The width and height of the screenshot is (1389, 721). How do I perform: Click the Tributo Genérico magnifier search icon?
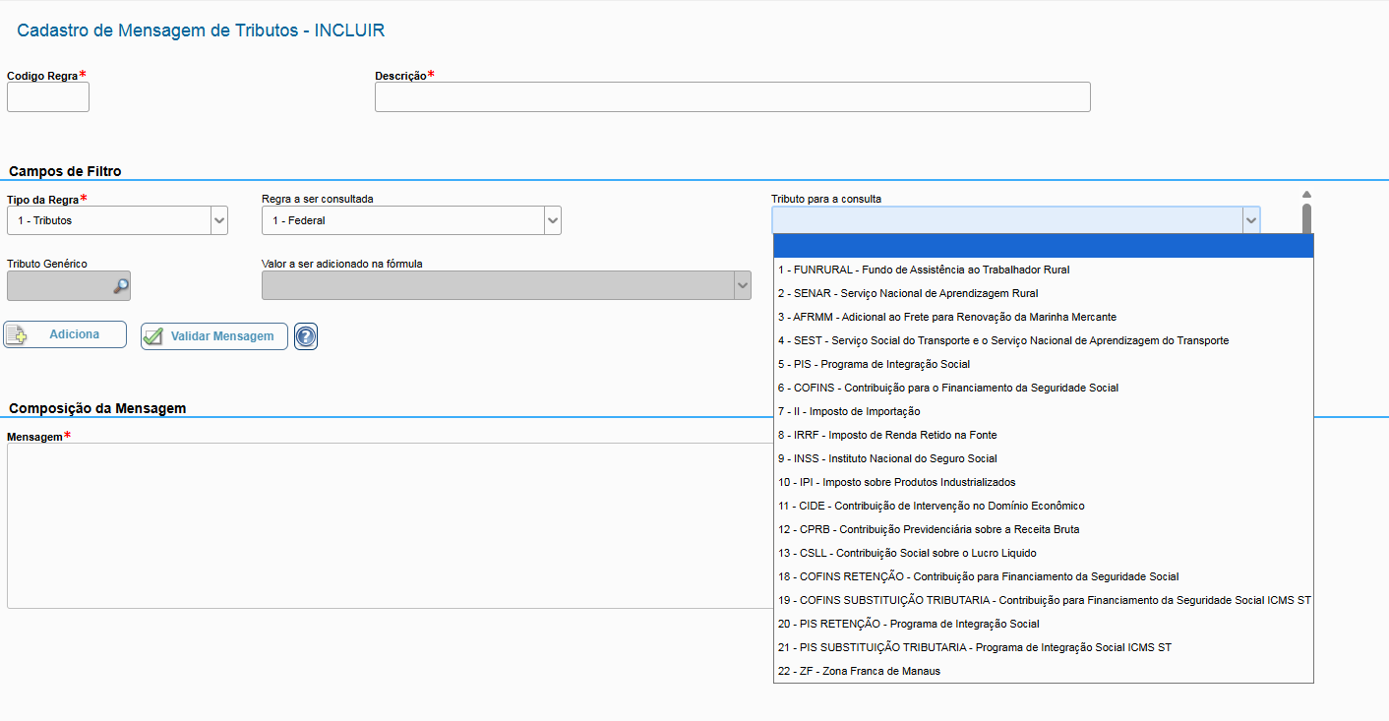click(x=120, y=286)
